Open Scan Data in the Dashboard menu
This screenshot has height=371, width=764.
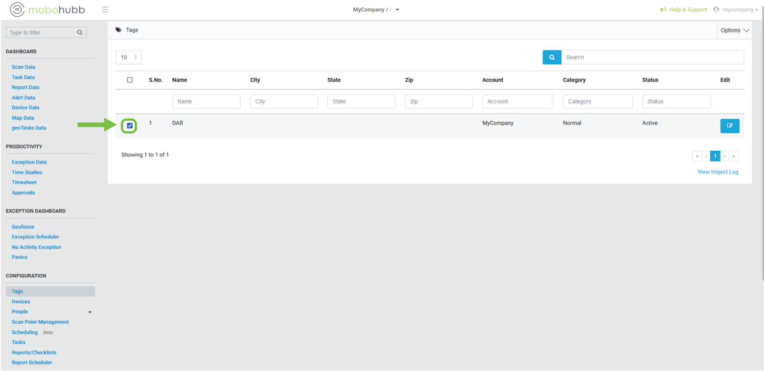23,67
